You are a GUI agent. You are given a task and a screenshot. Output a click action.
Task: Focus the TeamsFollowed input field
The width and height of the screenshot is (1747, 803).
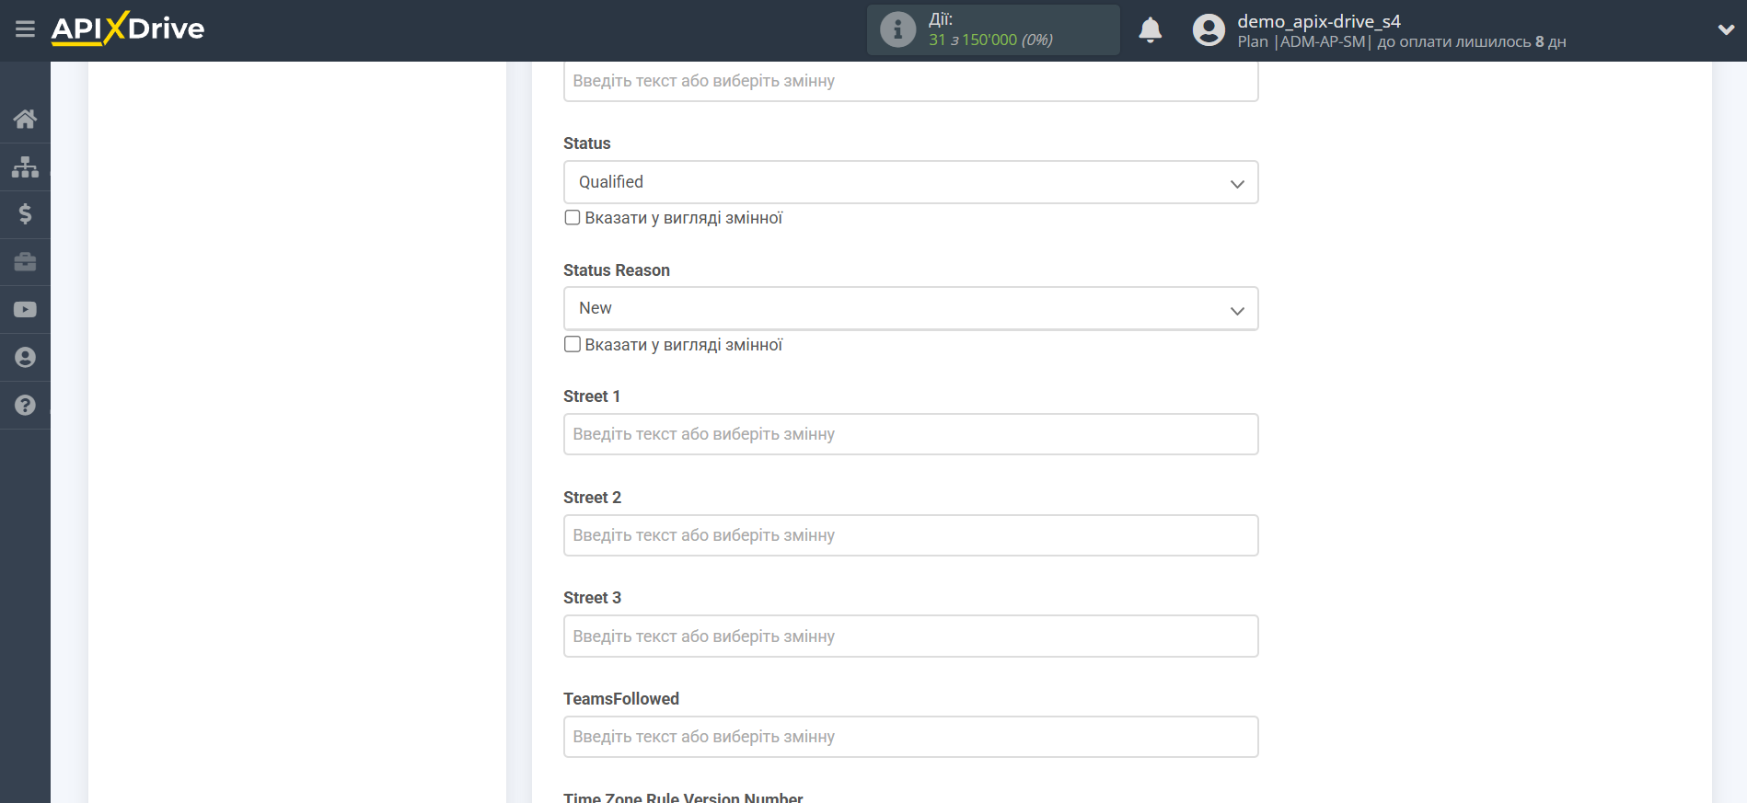(910, 737)
